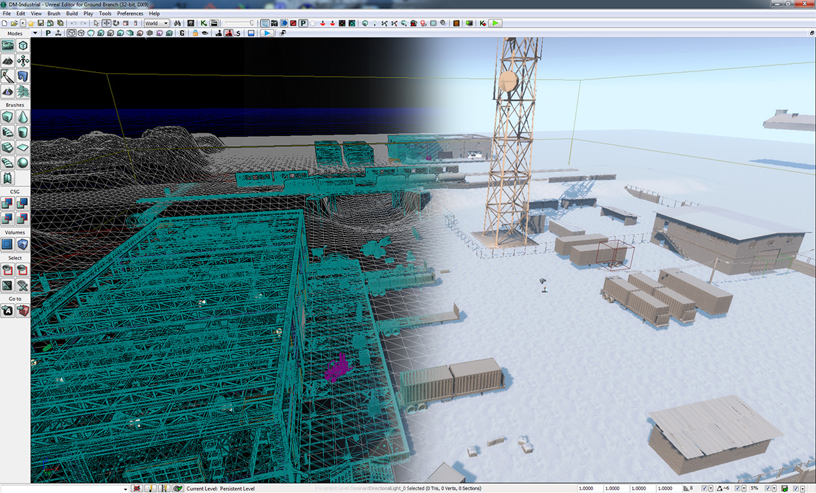Click the Current Level: Persistent Level label
The image size is (816, 493).
(x=220, y=488)
